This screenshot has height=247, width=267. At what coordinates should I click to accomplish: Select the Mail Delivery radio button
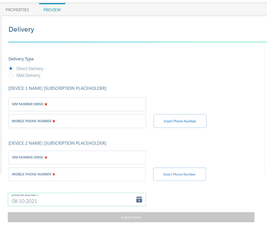[x=11, y=75]
